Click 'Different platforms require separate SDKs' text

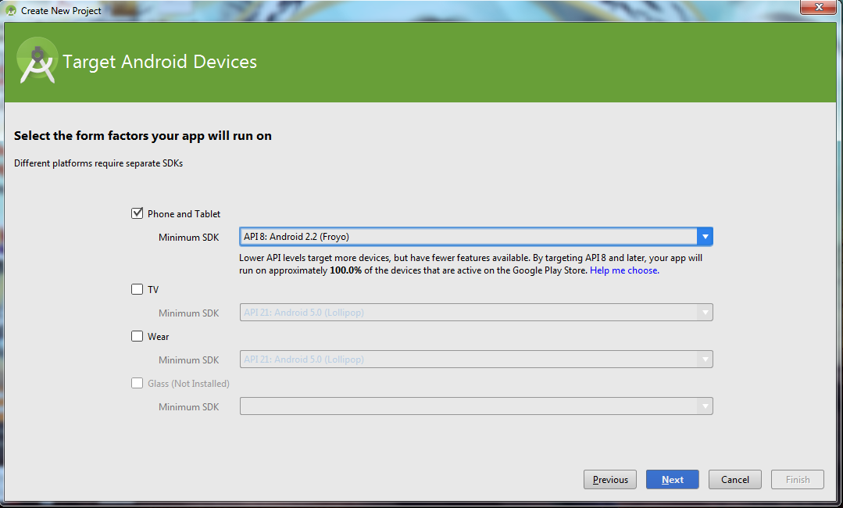98,163
